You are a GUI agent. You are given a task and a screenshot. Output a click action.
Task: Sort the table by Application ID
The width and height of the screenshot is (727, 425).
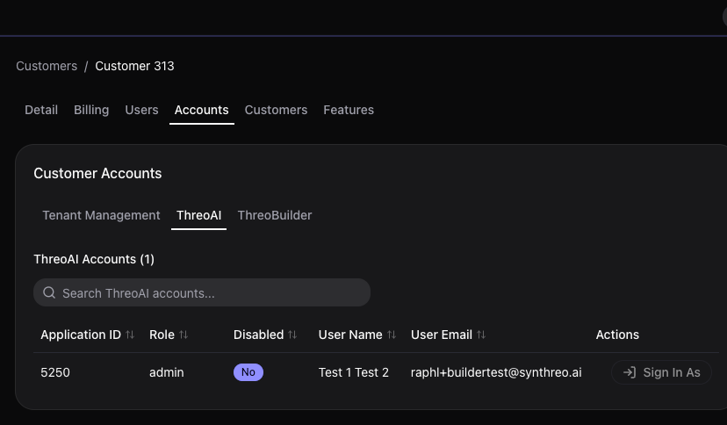[130, 335]
